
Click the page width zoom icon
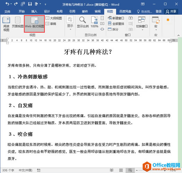(102, 29)
